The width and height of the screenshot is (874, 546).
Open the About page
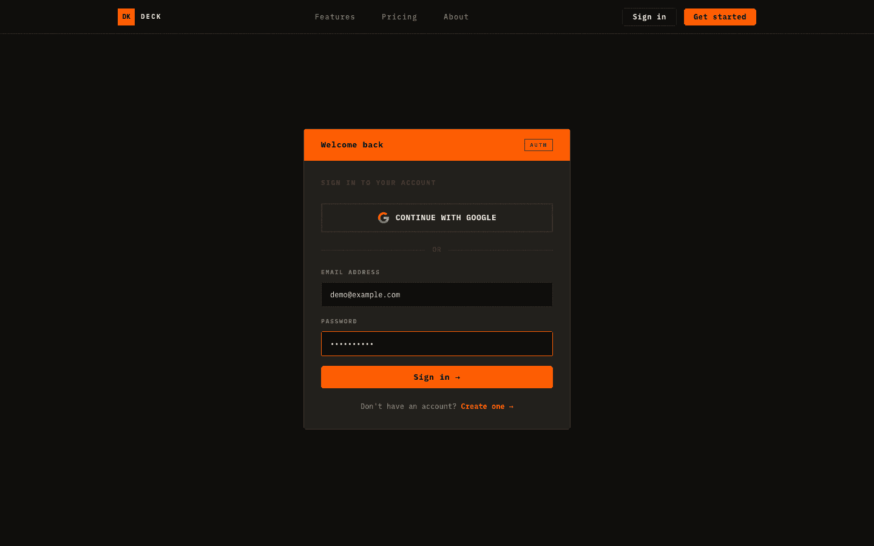456,16
